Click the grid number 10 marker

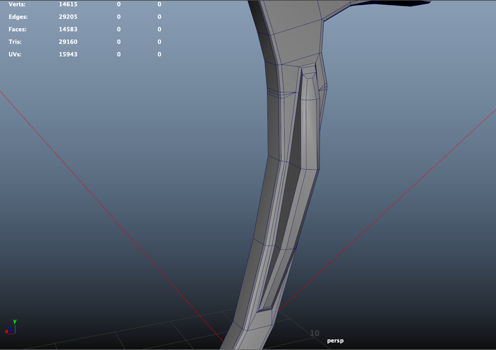315,333
